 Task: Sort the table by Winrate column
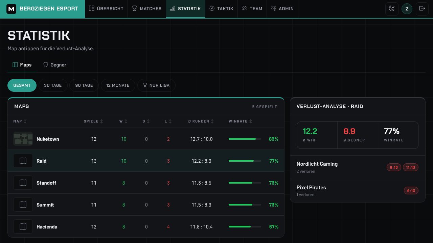coord(241,122)
